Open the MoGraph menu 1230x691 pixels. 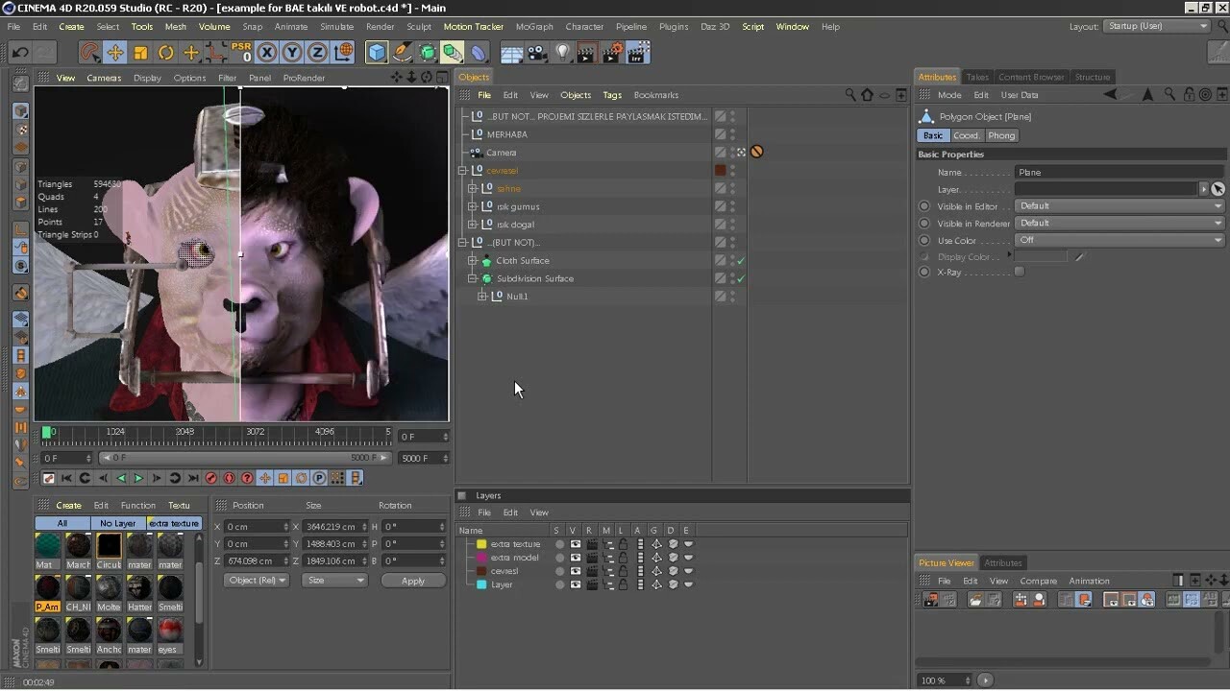coord(534,26)
